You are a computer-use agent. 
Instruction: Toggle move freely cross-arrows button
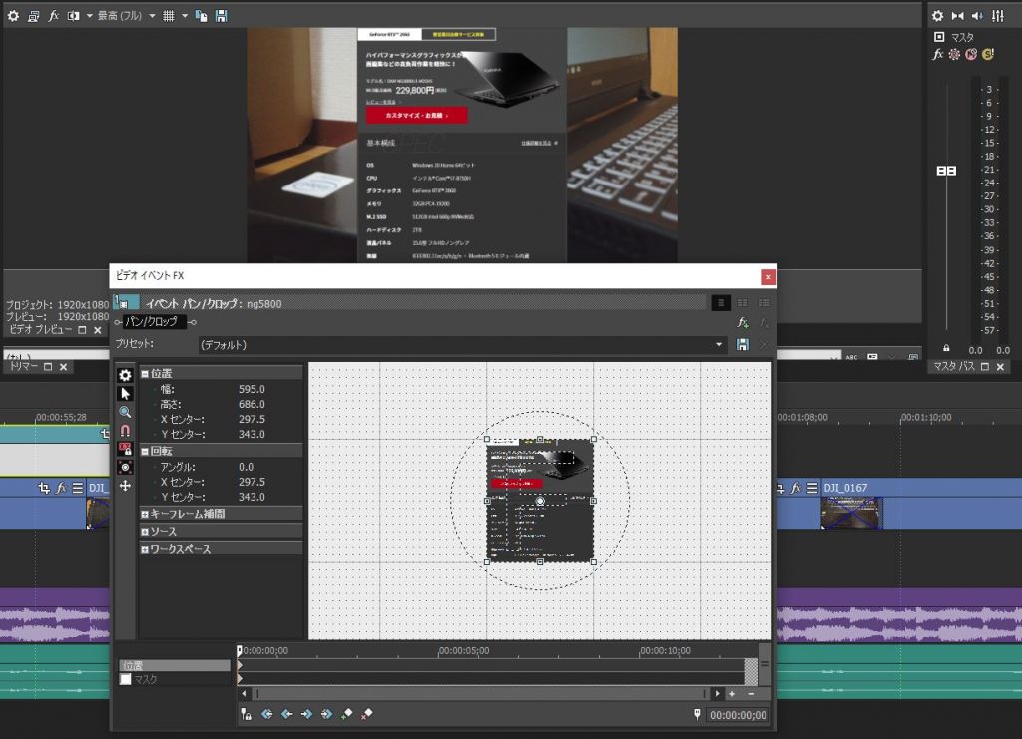(x=125, y=486)
